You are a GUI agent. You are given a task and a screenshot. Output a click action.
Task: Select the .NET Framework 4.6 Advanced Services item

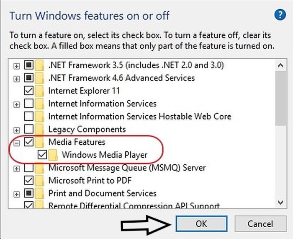coord(121,78)
